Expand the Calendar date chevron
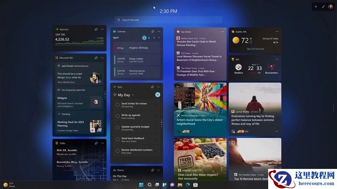This screenshot has width=337, height=189. 159,38
